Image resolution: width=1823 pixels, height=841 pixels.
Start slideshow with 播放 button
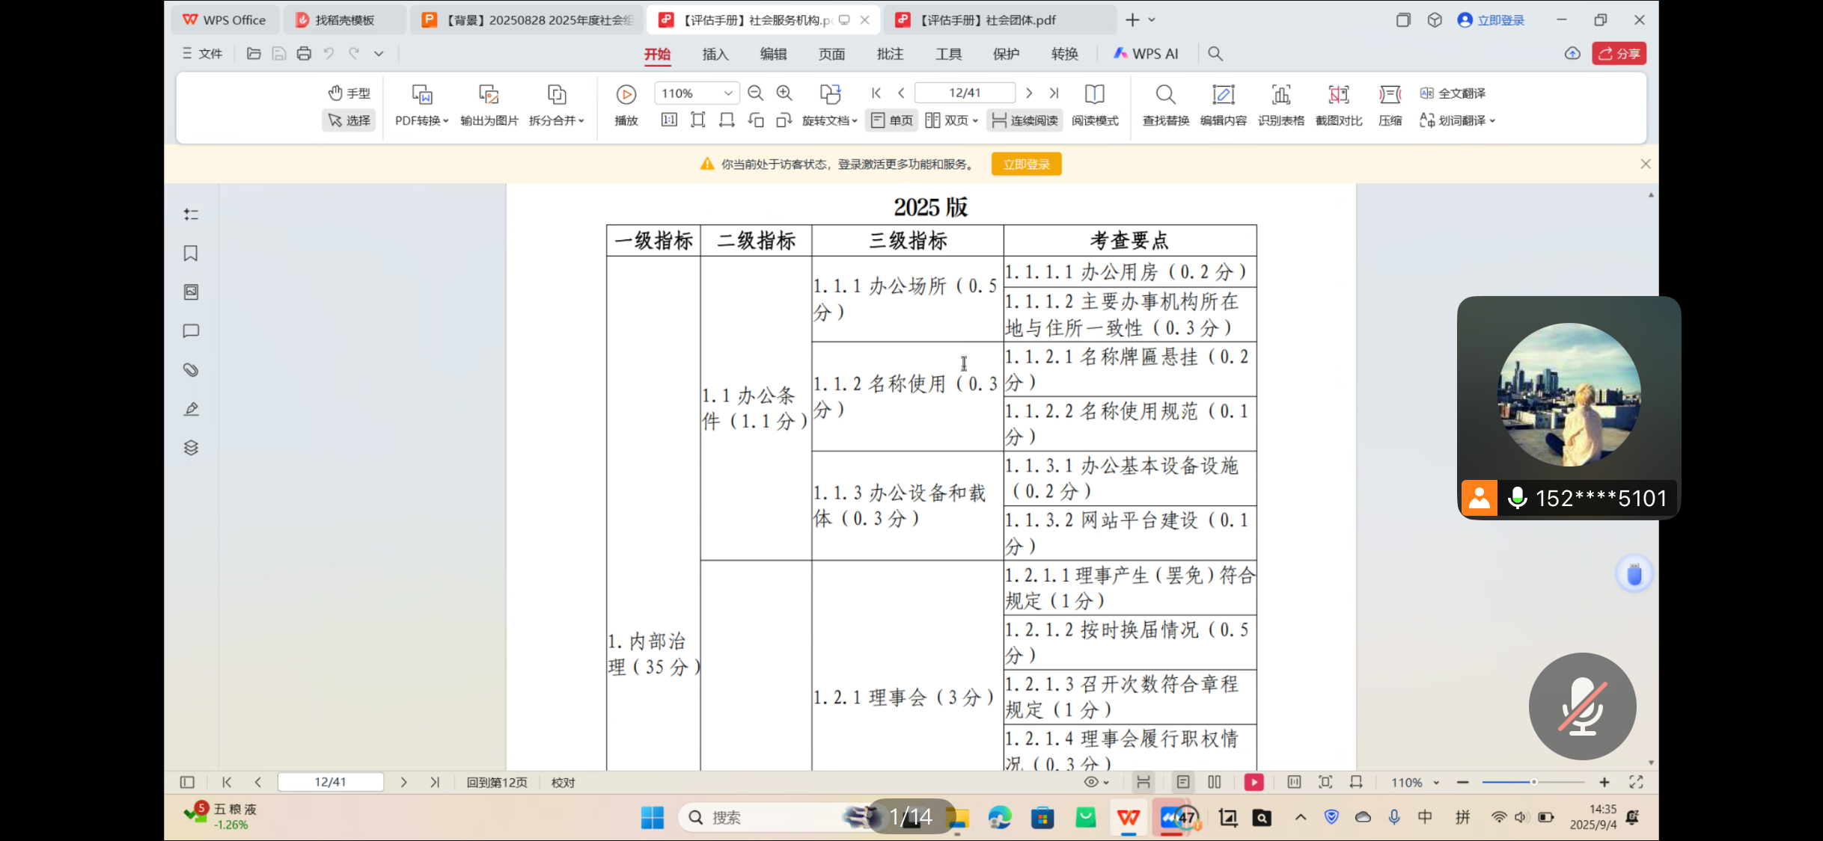coord(626,105)
